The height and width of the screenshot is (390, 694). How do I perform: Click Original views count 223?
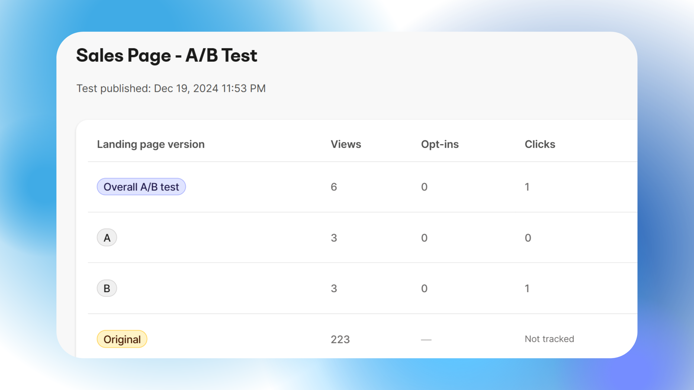(340, 339)
